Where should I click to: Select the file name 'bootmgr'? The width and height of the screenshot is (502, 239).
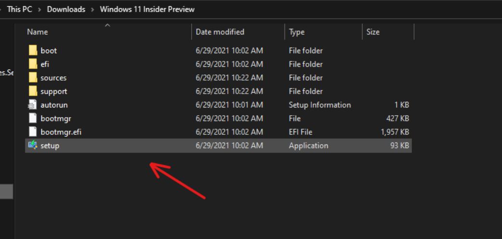click(x=56, y=119)
